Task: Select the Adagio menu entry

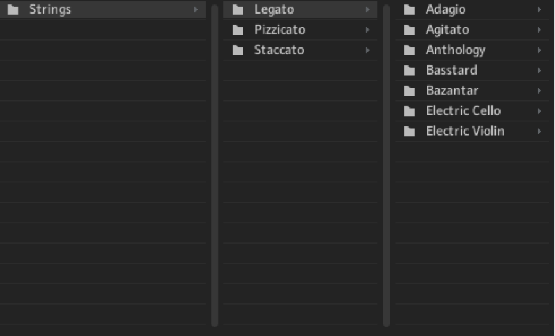Action: point(472,9)
